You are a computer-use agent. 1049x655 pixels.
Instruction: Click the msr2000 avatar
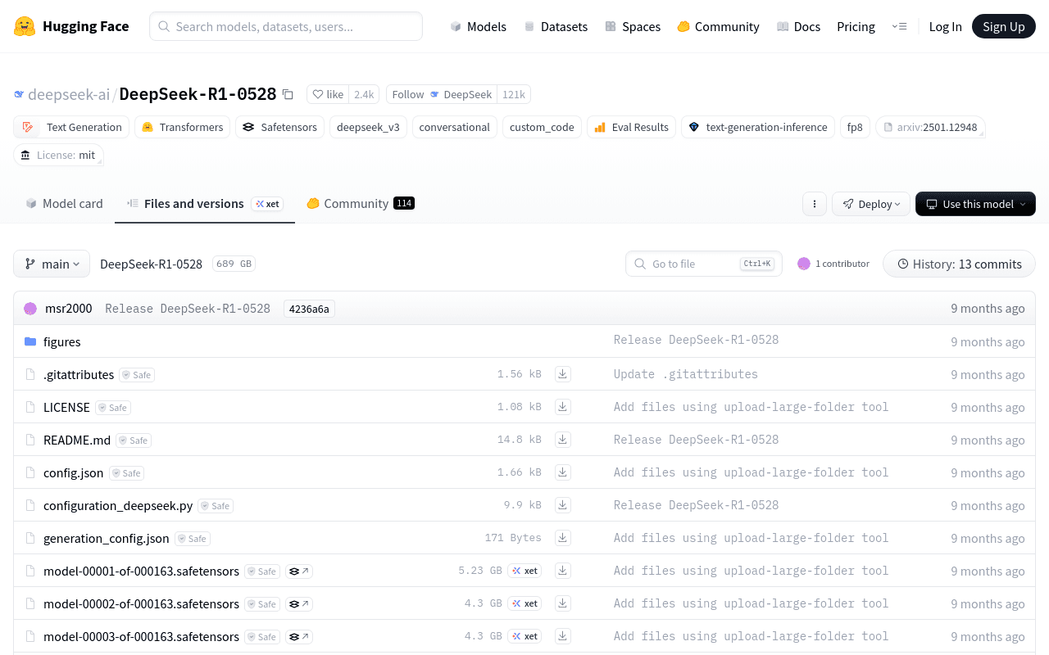30,309
